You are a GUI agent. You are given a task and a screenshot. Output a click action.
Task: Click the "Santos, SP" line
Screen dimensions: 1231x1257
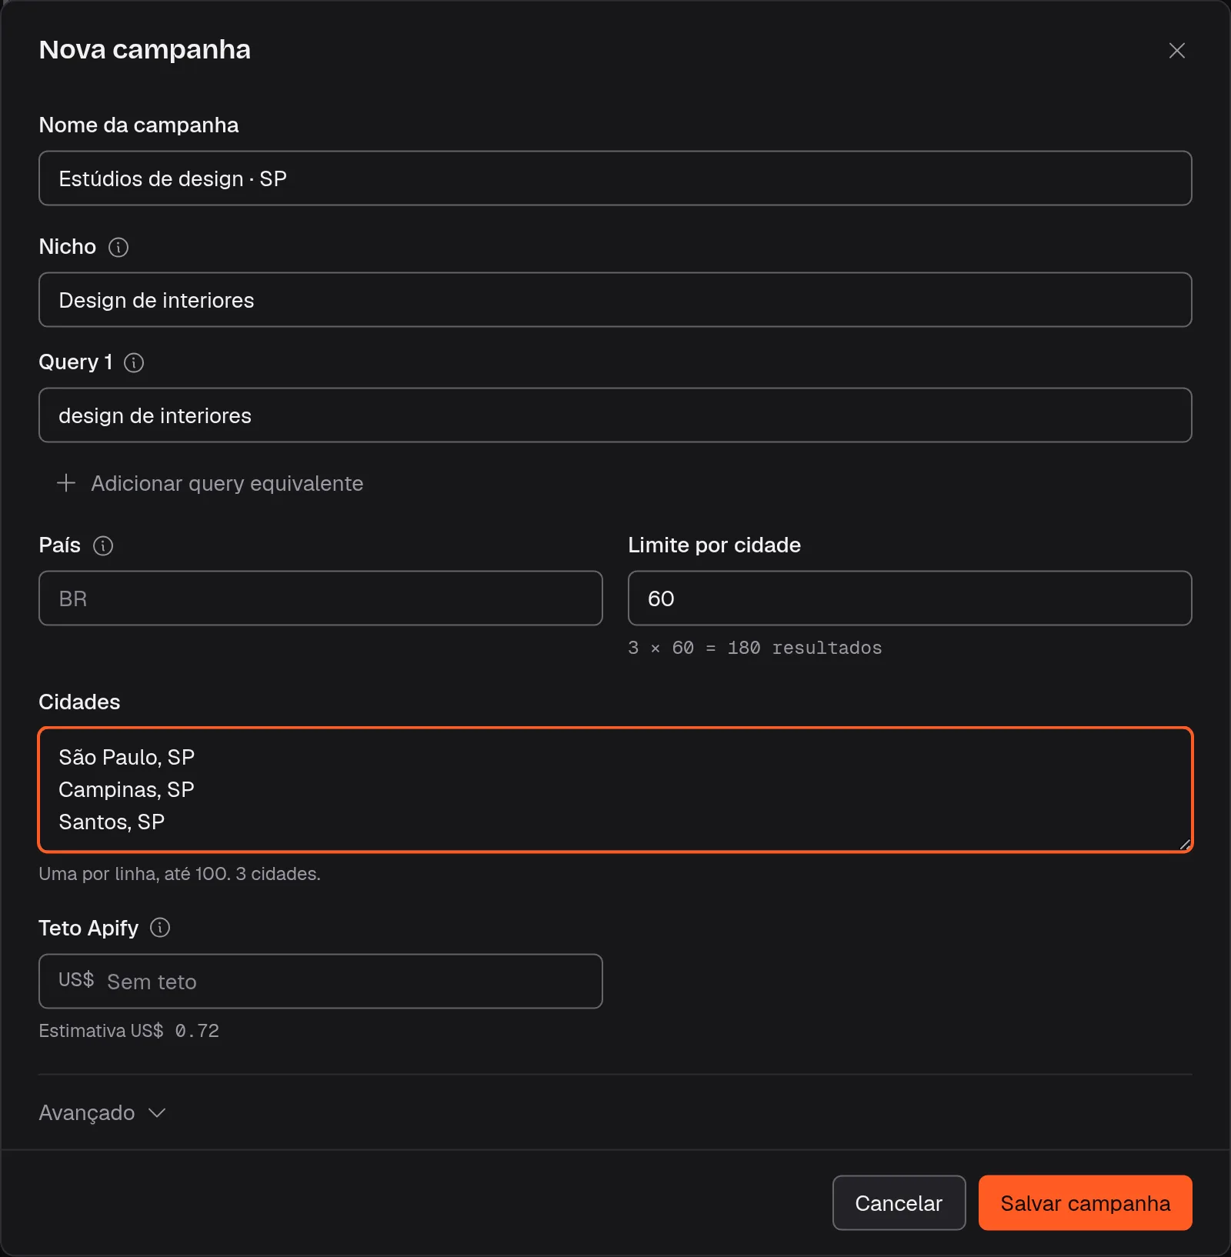tap(112, 822)
